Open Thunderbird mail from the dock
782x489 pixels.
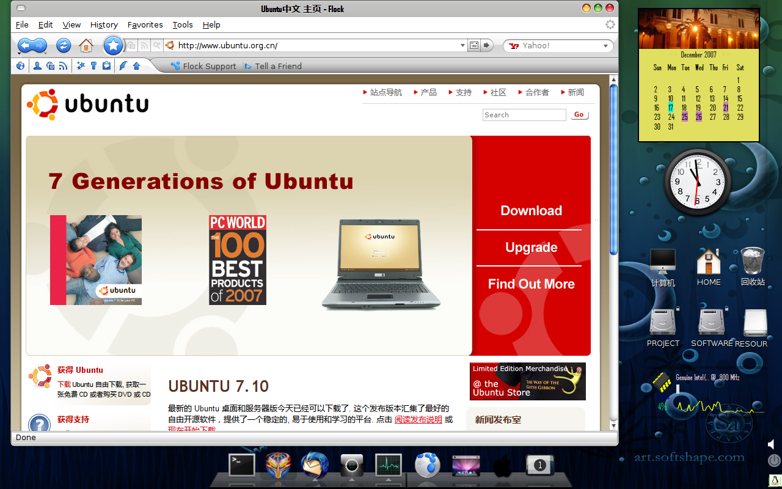(315, 465)
